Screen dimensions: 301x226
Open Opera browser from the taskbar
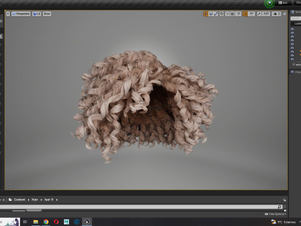(56, 222)
